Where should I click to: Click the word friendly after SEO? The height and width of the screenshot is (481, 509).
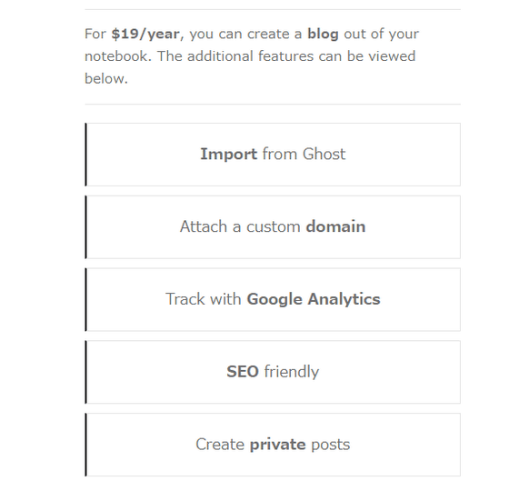point(292,372)
